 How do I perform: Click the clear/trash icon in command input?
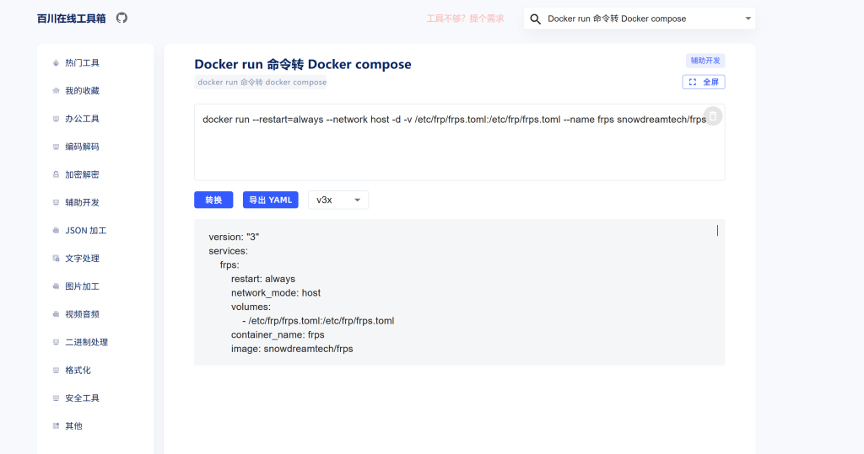[712, 116]
